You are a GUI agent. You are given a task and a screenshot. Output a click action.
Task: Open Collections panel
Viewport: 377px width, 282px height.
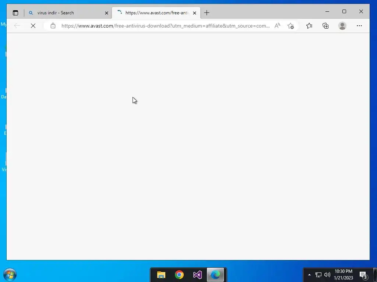coord(325,26)
